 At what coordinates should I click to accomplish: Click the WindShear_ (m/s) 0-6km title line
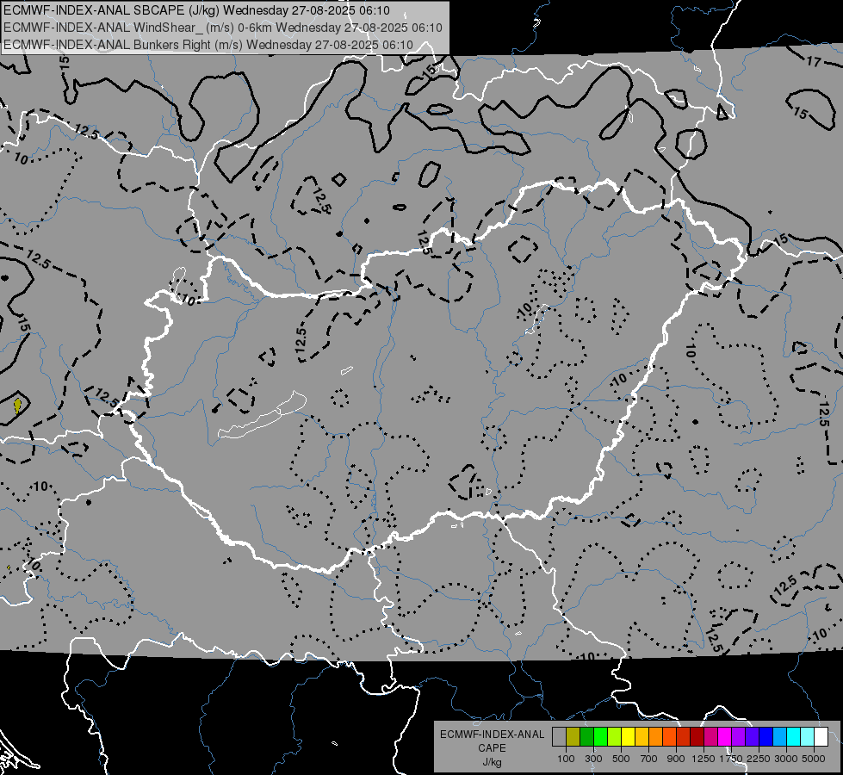pyautogui.click(x=222, y=28)
